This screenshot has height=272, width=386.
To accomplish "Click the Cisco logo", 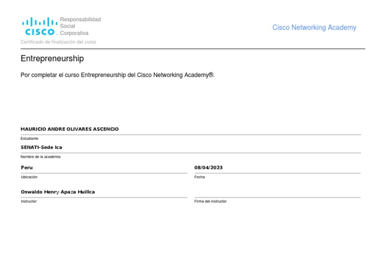I will (x=39, y=27).
